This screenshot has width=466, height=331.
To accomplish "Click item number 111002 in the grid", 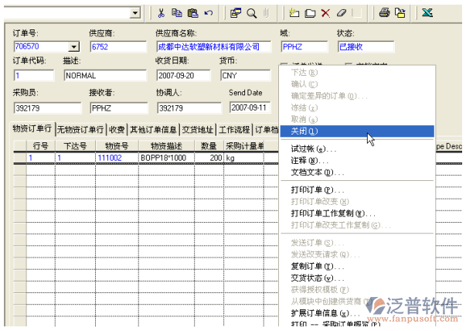I will (x=111, y=157).
